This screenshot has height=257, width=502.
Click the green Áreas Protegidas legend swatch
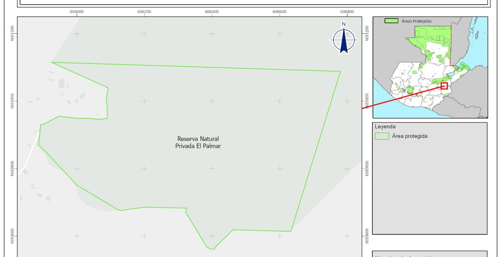[391, 21]
